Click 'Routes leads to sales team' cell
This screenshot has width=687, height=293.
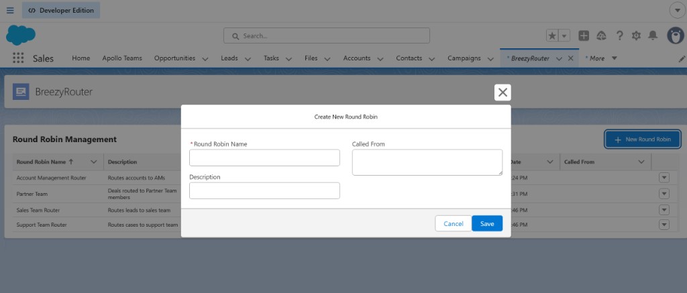140,211
